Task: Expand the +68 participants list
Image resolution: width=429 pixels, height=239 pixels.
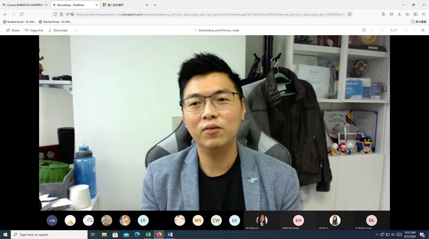Action: pyautogui.click(x=52, y=221)
